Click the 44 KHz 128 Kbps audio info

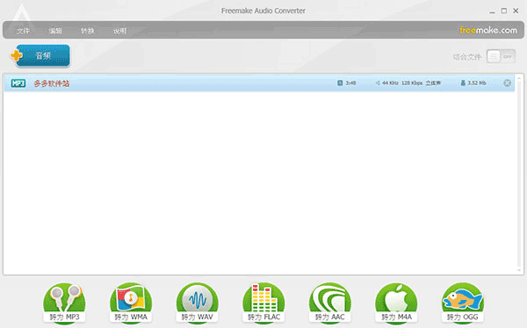click(x=408, y=83)
